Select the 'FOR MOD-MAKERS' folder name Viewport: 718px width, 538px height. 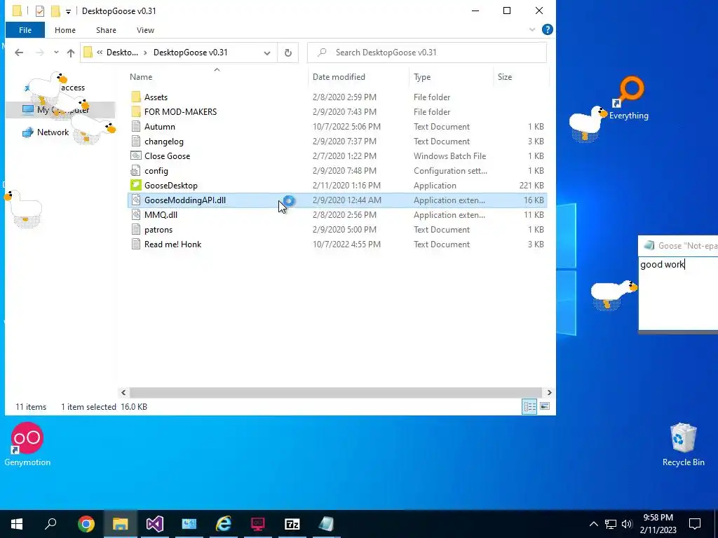(x=180, y=111)
